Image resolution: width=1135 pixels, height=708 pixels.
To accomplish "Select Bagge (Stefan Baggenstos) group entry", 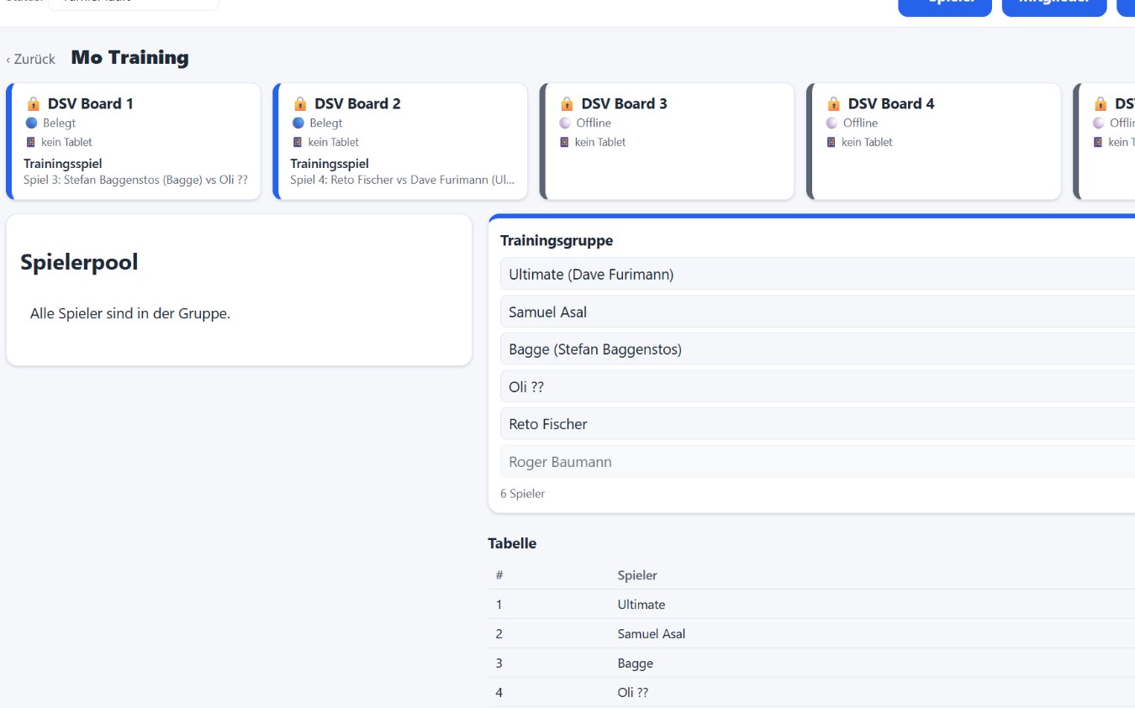I will pos(817,349).
